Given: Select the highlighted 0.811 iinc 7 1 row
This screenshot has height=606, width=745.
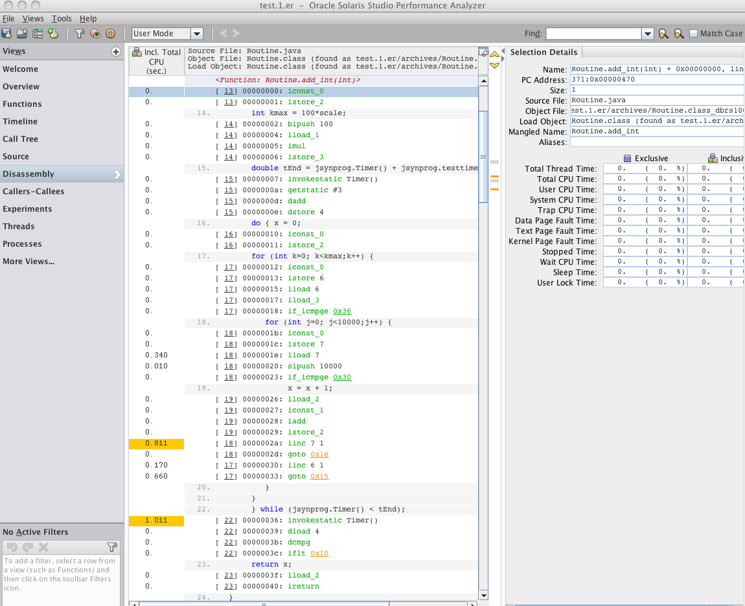Looking at the screenshot, I should [x=303, y=443].
